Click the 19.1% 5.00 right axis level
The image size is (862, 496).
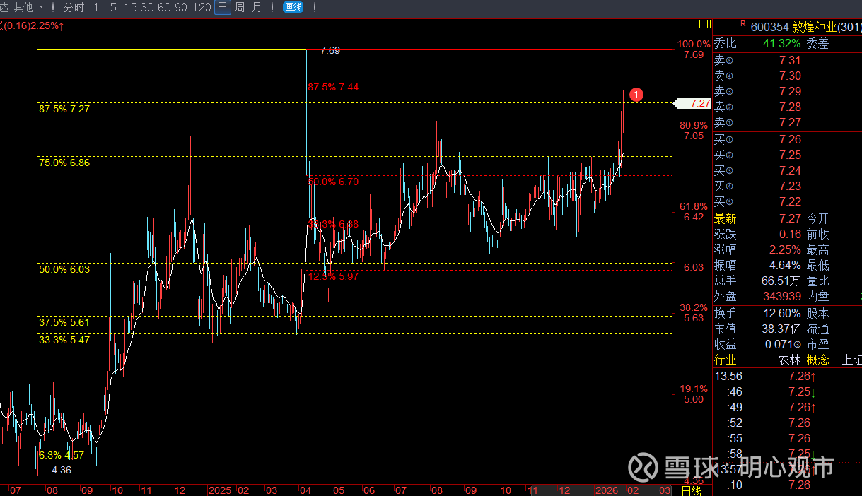694,394
